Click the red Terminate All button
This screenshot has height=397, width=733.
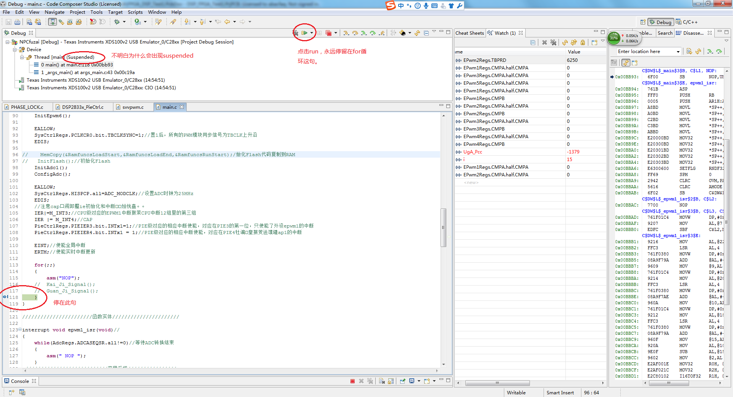coord(328,33)
